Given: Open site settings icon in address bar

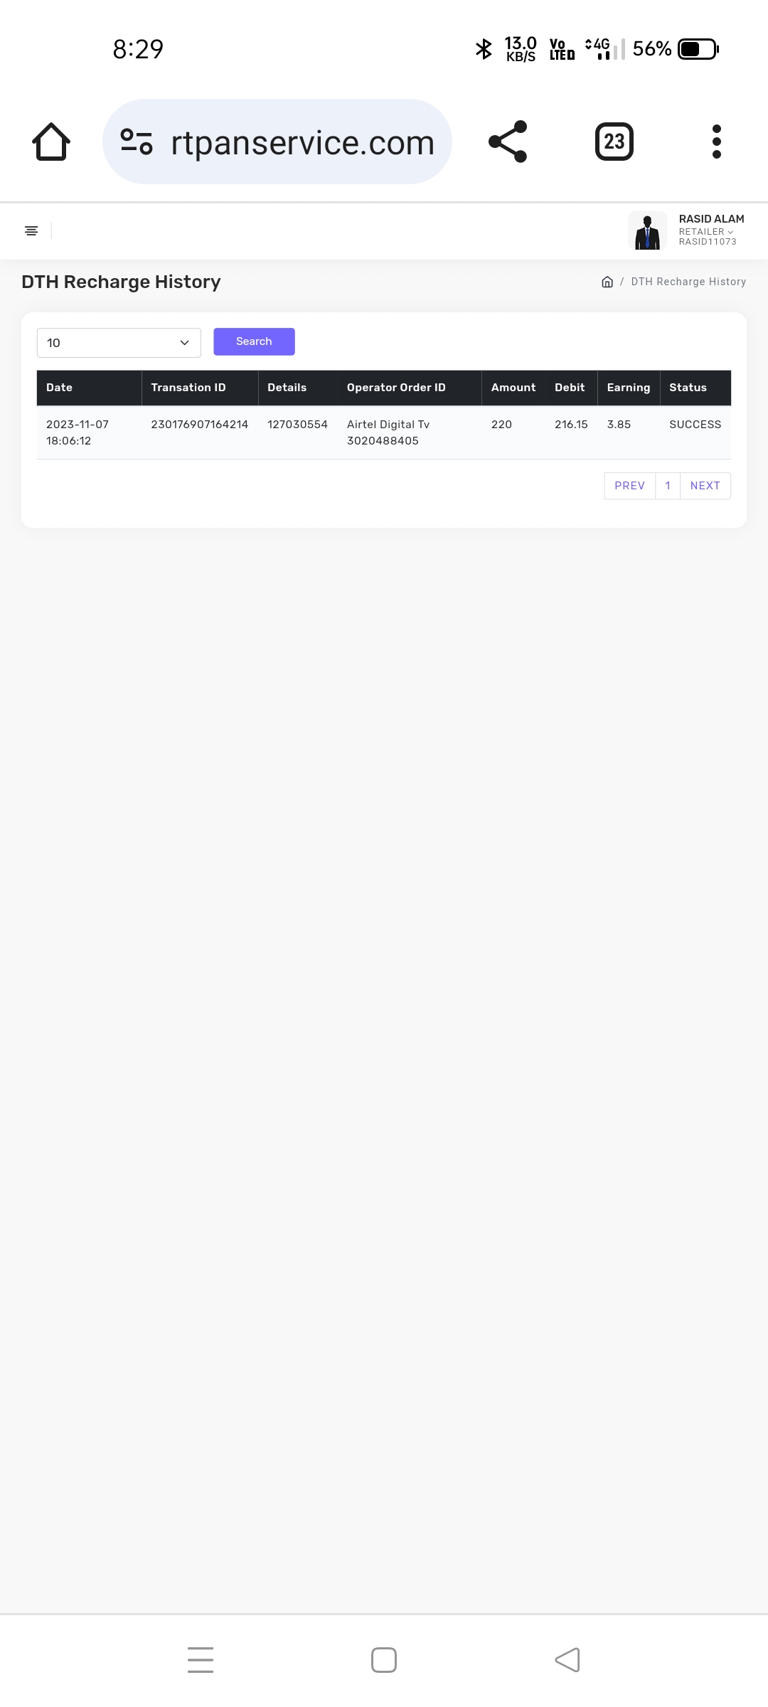Looking at the screenshot, I should coord(136,142).
